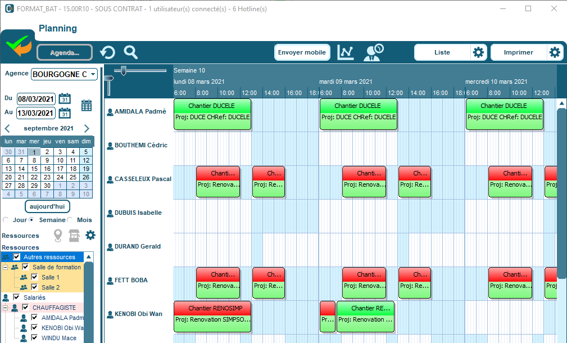
Task: Click lundi 08 mars 2021 day header
Action: click(x=199, y=82)
